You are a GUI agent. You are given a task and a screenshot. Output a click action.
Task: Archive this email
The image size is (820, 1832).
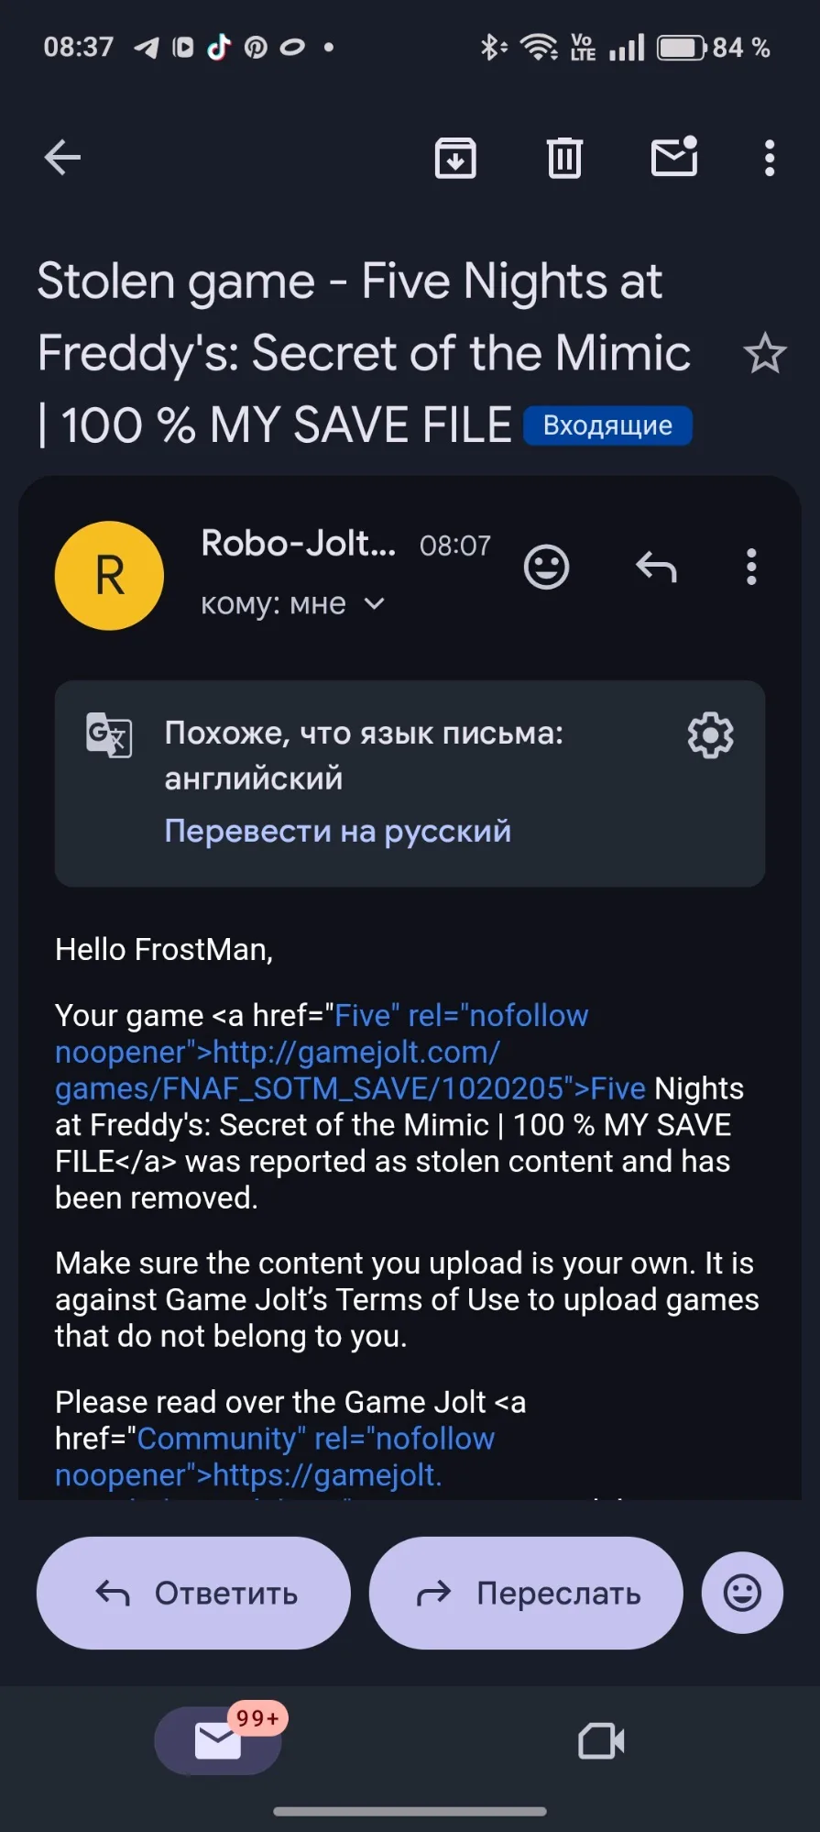[455, 158]
